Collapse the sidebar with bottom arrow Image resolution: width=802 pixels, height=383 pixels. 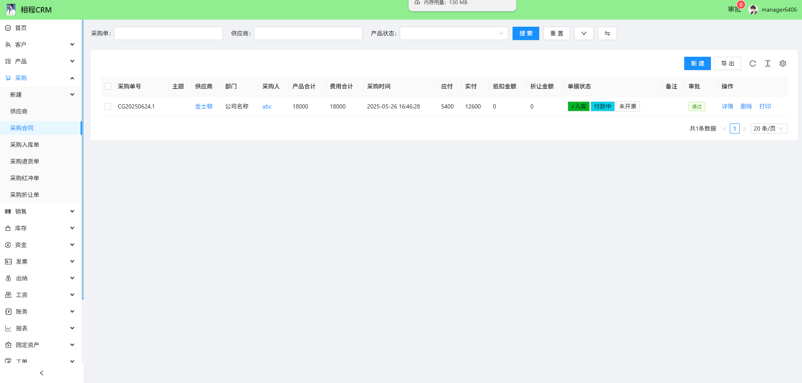(42, 373)
